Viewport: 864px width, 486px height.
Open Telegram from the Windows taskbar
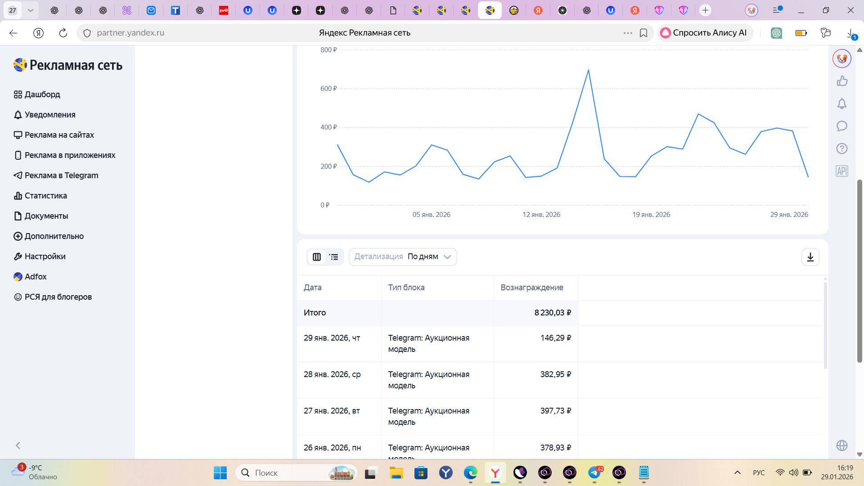(x=594, y=472)
